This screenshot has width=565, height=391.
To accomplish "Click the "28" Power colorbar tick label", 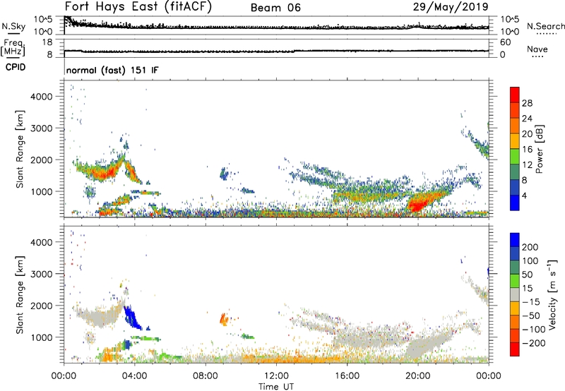I will (527, 103).
